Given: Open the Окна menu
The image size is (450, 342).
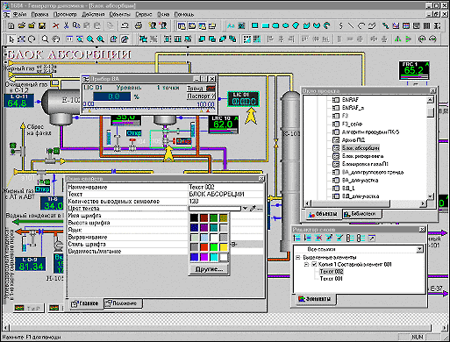Looking at the screenshot, I should point(163,14).
